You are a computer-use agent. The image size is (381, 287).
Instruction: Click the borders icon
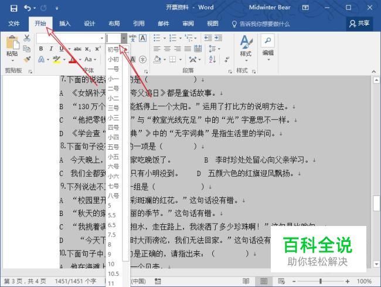(172, 59)
